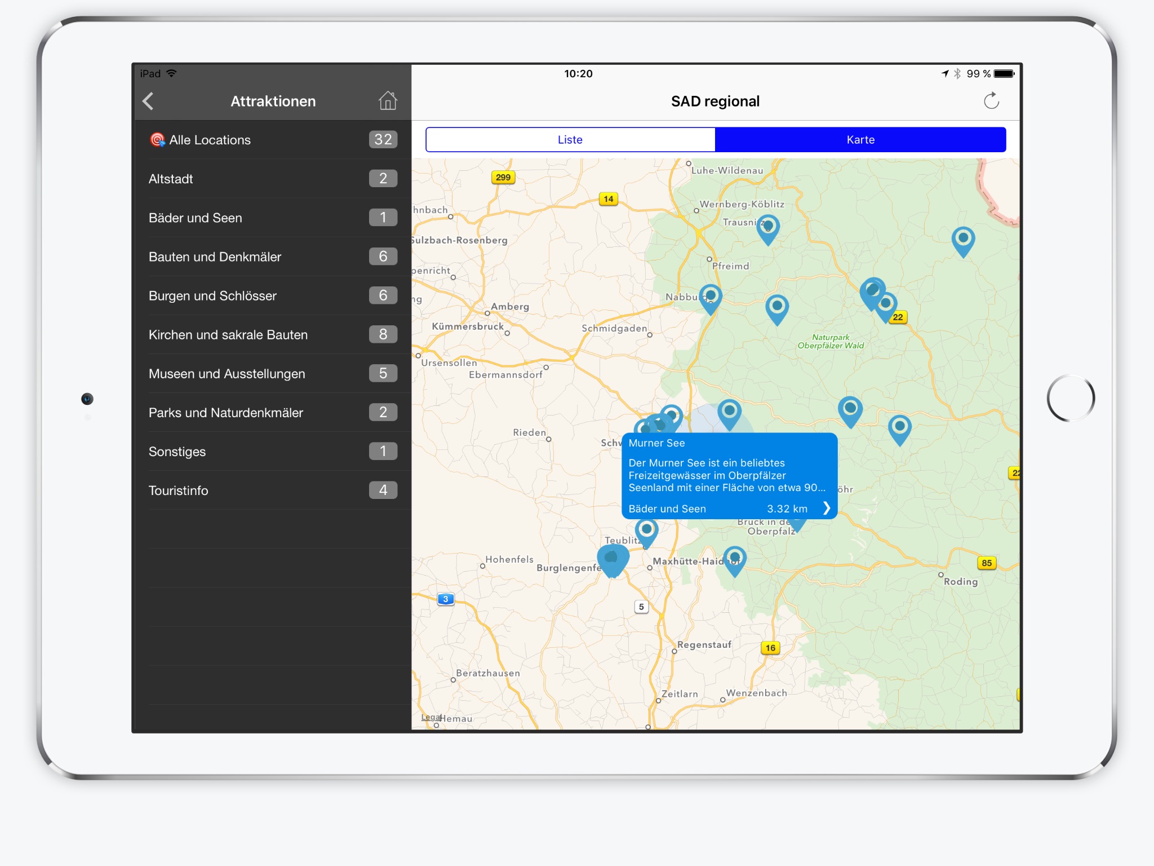1154x866 pixels.
Task: Tap the road 299 shield on map
Action: click(x=503, y=178)
